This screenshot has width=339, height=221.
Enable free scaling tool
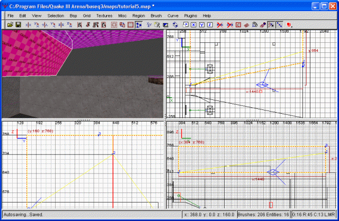(x=185, y=25)
